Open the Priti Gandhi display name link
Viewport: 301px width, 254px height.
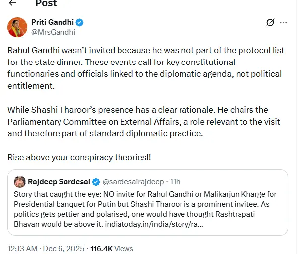[53, 22]
